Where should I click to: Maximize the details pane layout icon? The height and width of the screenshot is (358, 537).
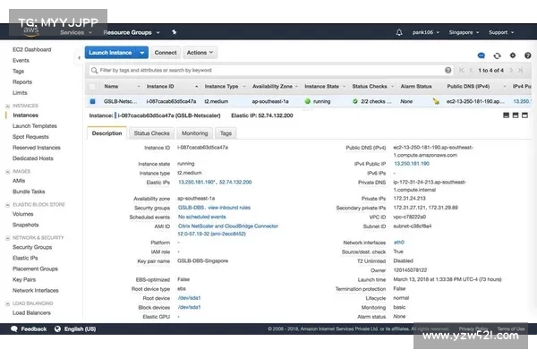pos(524,115)
